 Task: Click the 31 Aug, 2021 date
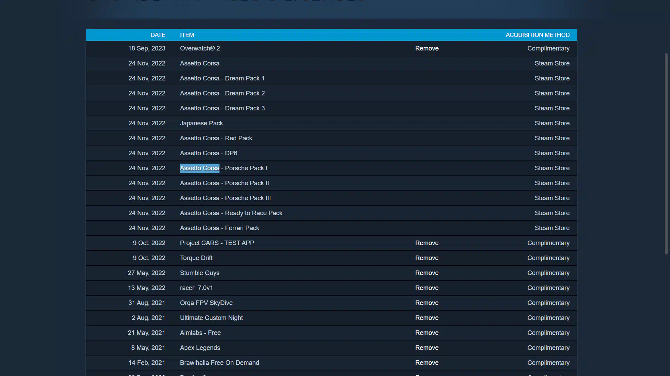[147, 303]
